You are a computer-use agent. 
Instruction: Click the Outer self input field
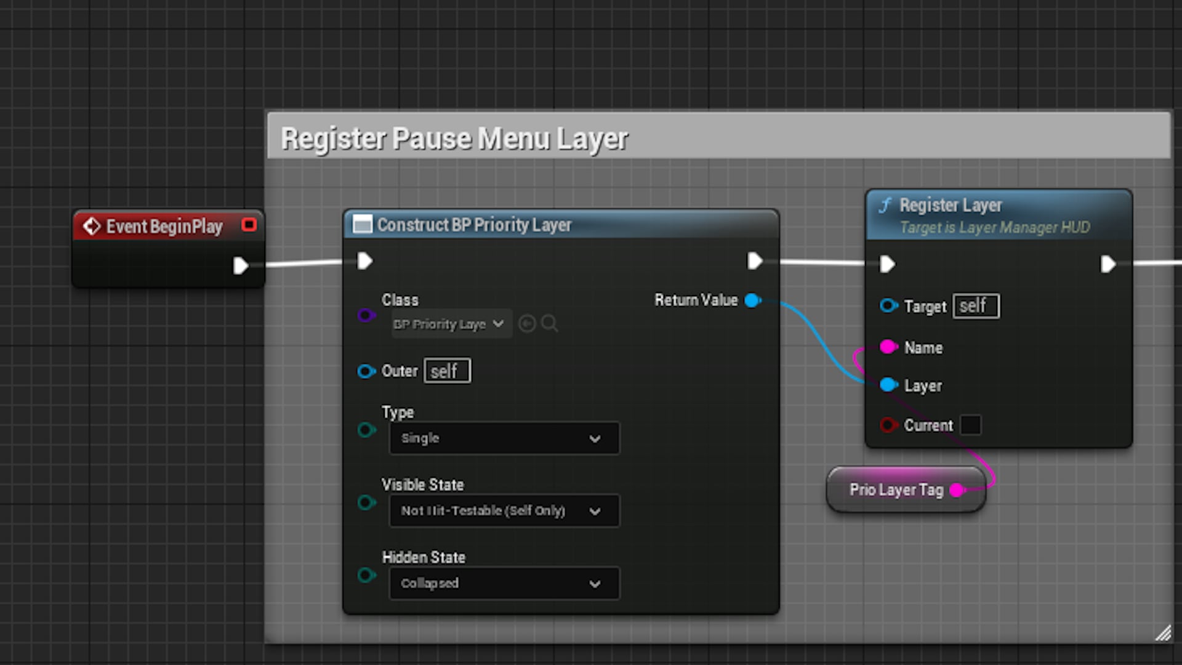[447, 370]
